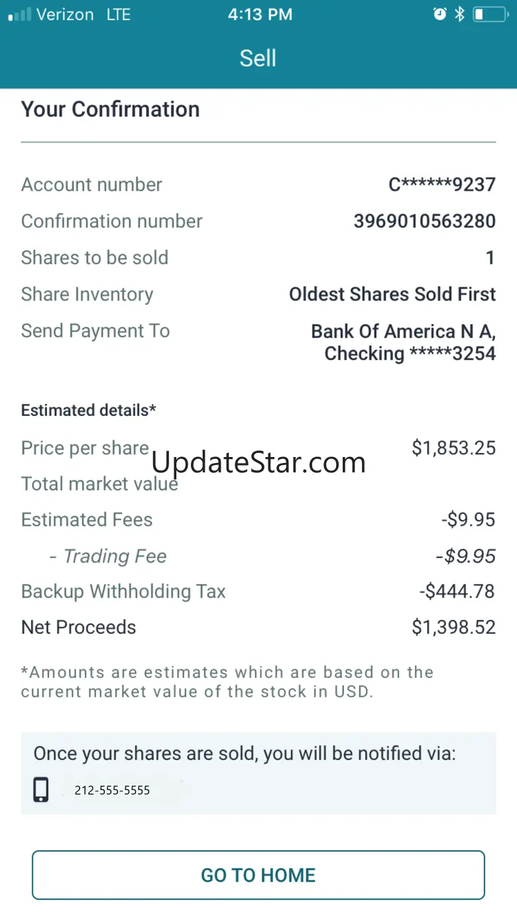This screenshot has width=517, height=920.
Task: Tap the Oldest Shares Sold First value
Action: pyautogui.click(x=392, y=294)
